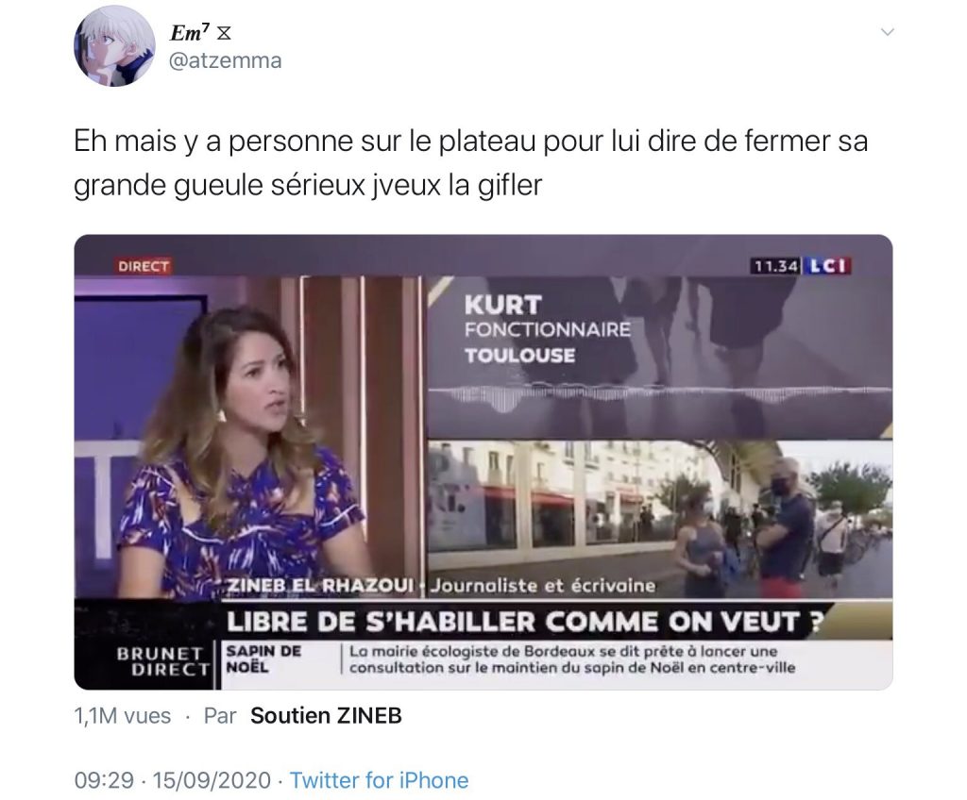967x800 pixels.
Task: Click the audio waveform under KURT
Action: (x=659, y=391)
